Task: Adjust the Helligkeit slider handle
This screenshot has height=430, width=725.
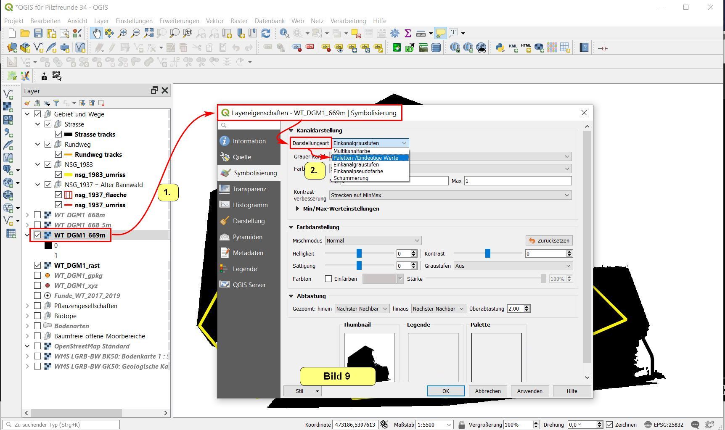Action: tap(359, 253)
